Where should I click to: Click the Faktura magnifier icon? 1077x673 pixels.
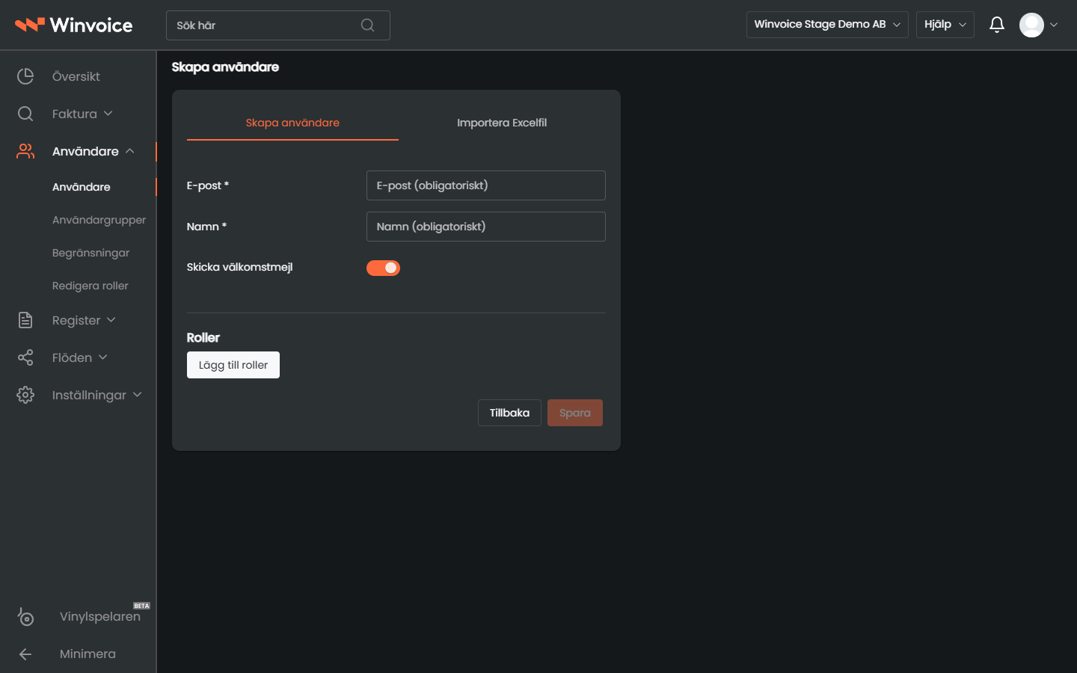(25, 114)
